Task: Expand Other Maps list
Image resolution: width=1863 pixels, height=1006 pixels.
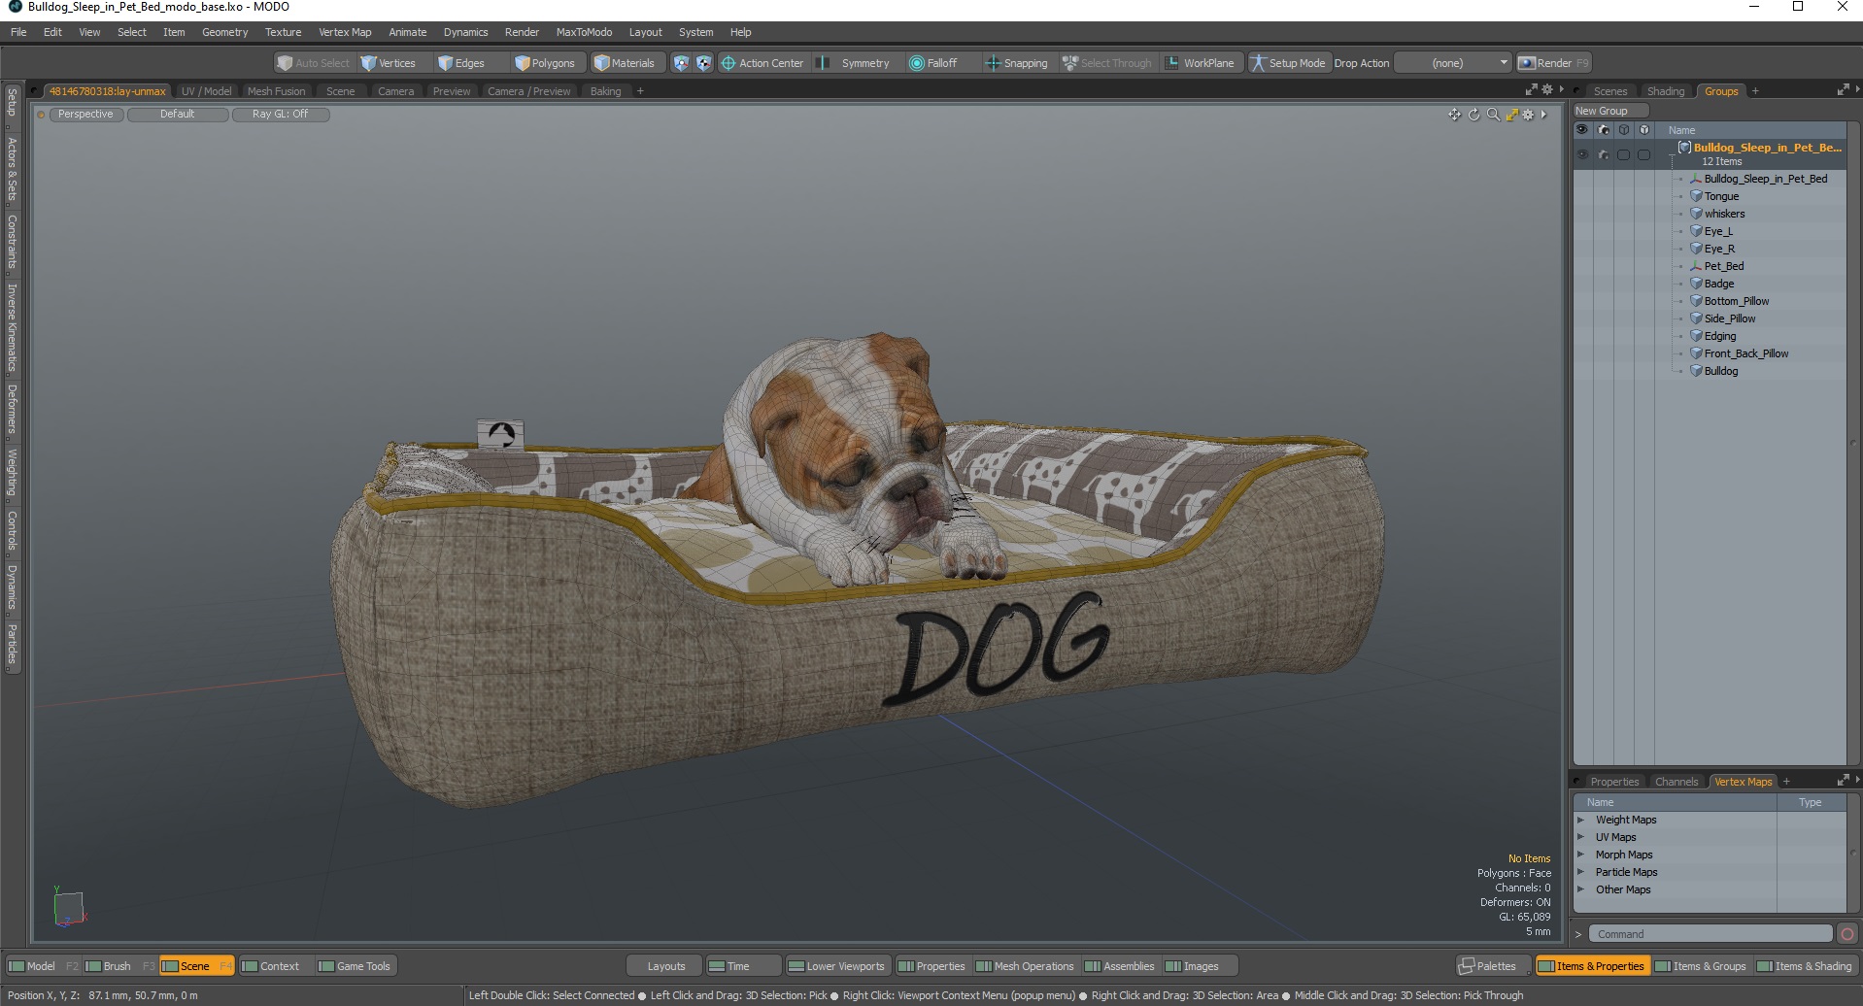Action: [1580, 889]
